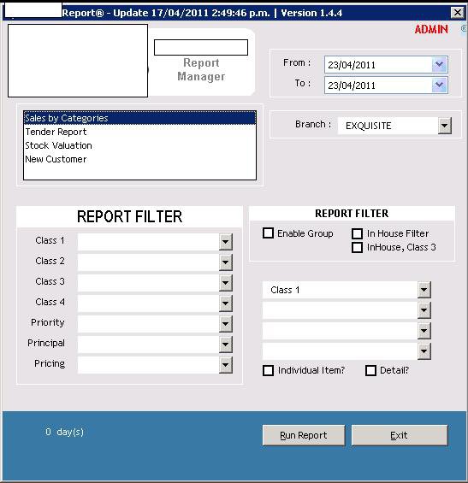
Task: Open the group Class 1 combo box arrow
Action: point(424,290)
